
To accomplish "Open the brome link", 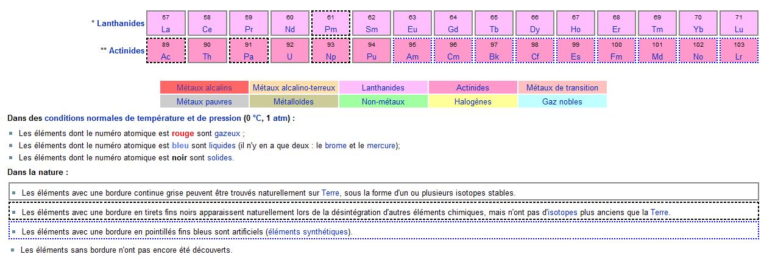I will (x=336, y=145).
